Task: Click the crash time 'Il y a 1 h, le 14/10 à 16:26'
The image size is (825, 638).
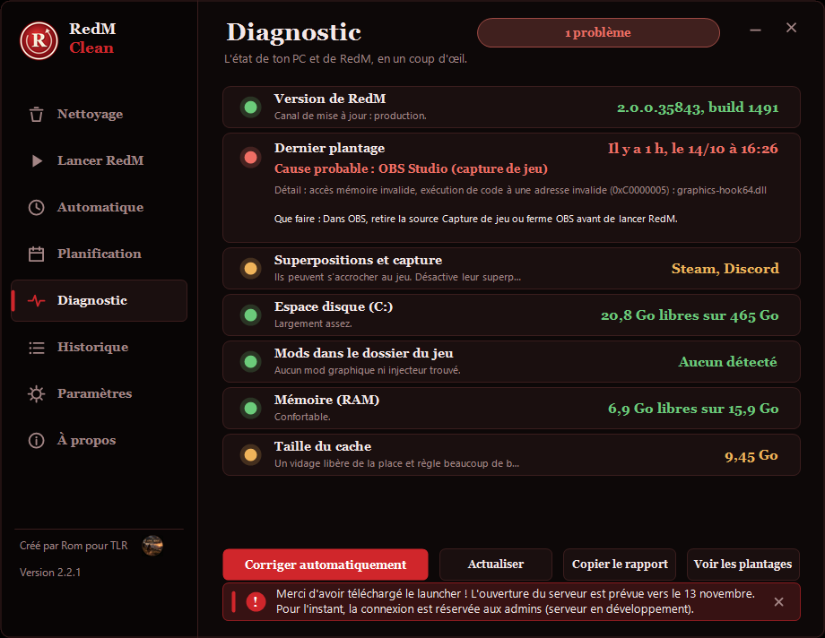Action: coord(693,149)
